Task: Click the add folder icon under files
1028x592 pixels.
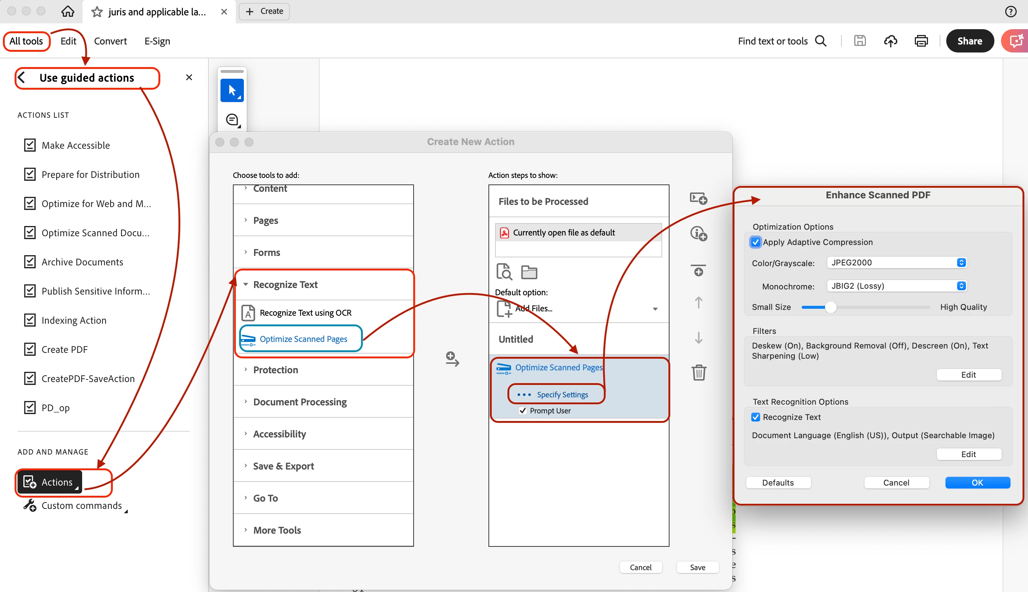Action: point(529,272)
